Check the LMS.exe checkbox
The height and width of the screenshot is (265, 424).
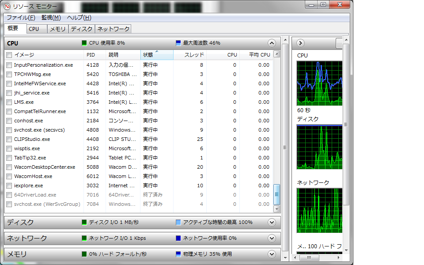coord(9,102)
